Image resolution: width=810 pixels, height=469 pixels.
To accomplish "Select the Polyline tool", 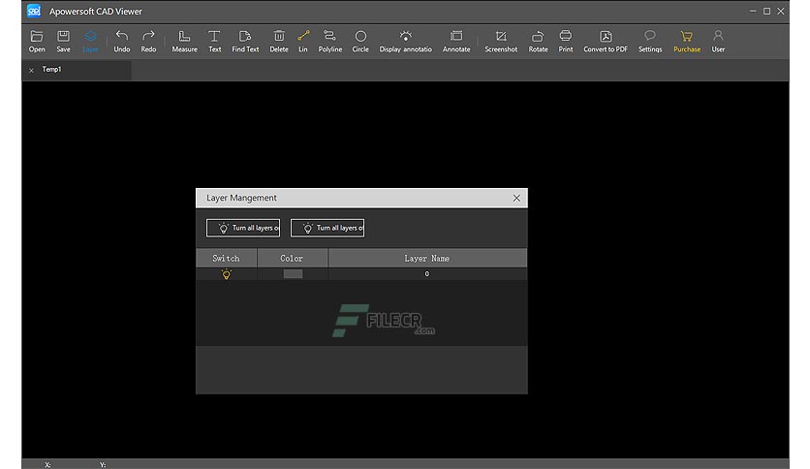I will (x=329, y=41).
